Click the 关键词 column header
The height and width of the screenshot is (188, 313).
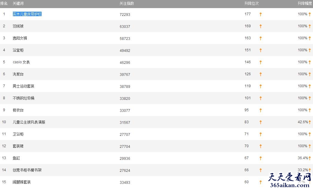18,3
